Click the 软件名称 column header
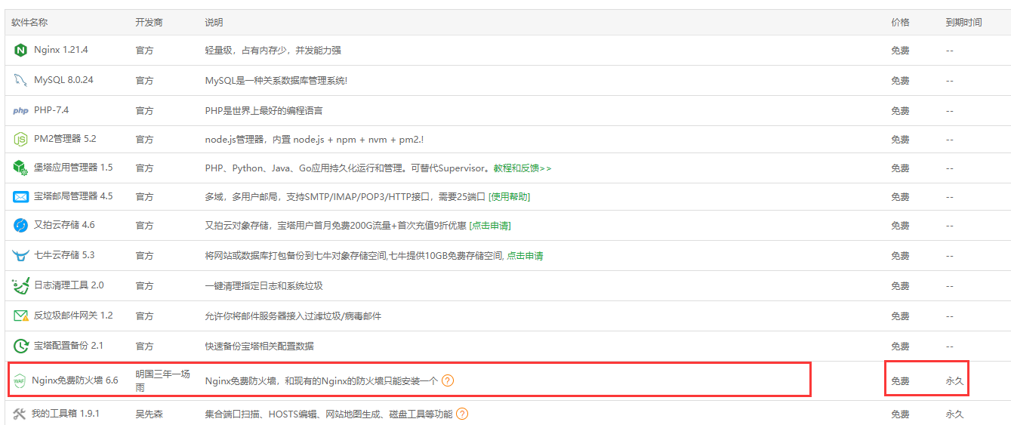Screen dimensions: 1011x425 click(29, 23)
